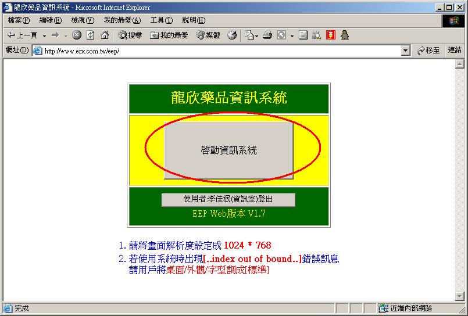Click the 完成 status bar text
The width and height of the screenshot is (468, 316).
[x=22, y=308]
